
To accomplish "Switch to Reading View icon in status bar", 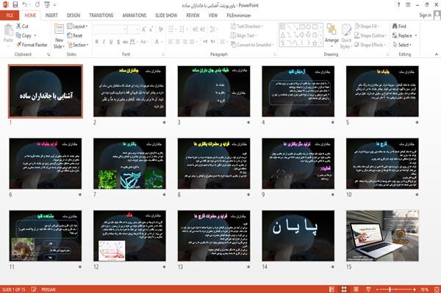I will [356, 289].
